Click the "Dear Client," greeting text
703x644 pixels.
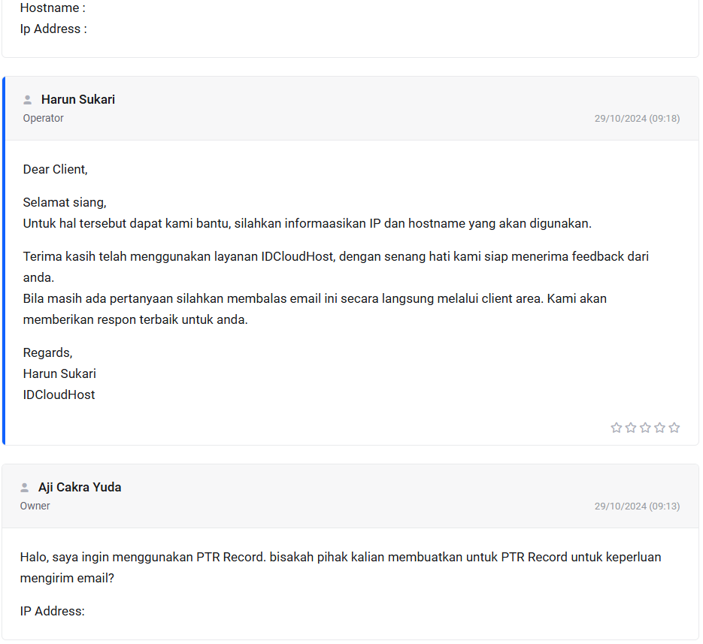pos(55,170)
